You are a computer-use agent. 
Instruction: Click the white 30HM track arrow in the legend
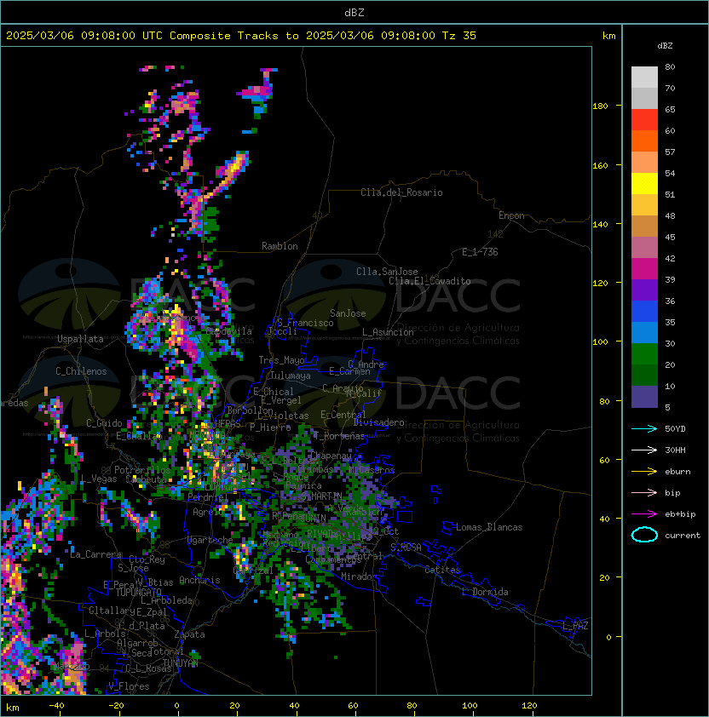pos(644,450)
